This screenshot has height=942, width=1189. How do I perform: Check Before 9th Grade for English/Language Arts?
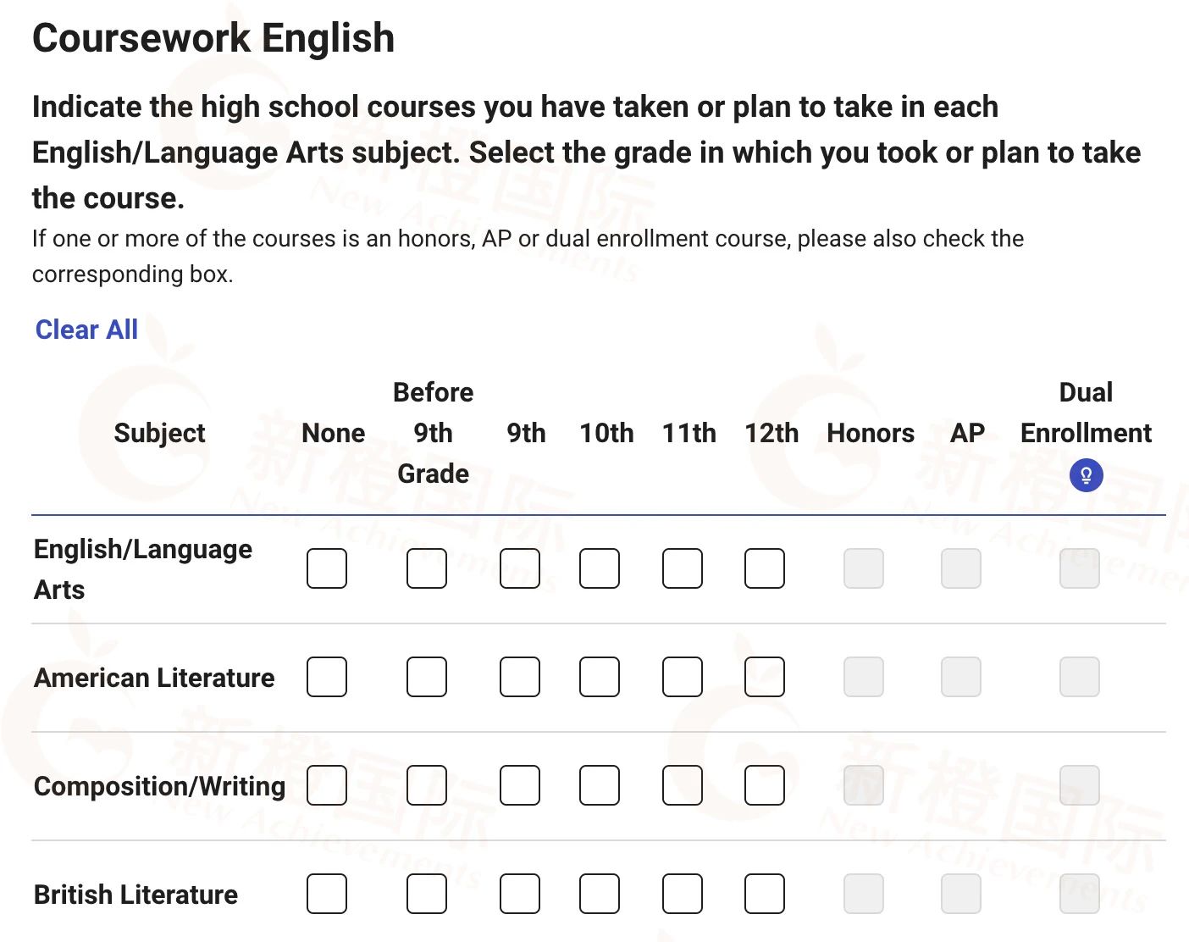click(x=427, y=568)
